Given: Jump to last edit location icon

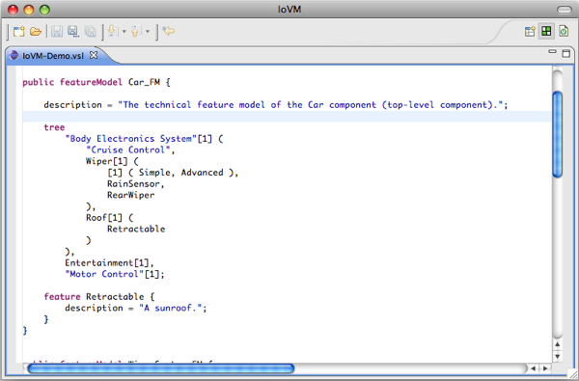Looking at the screenshot, I should (169, 31).
